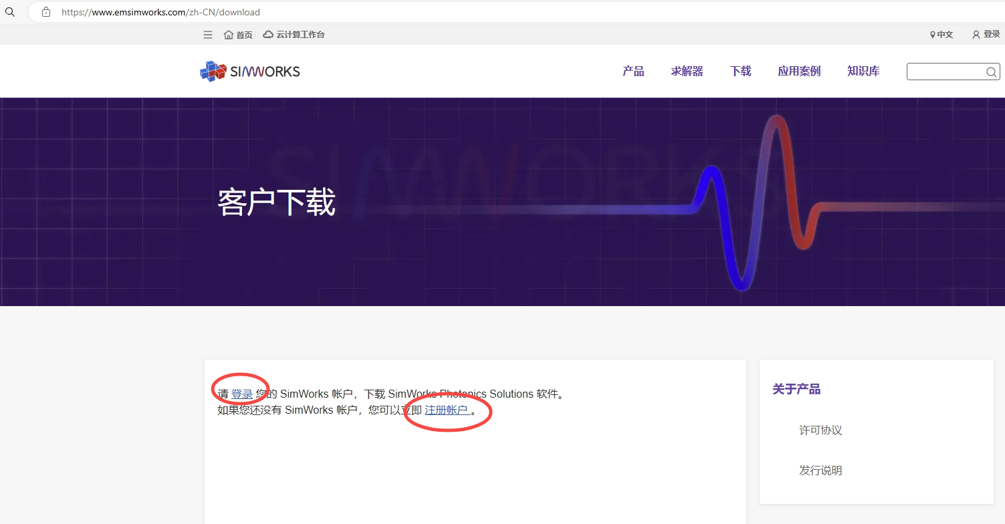Go to 首页 home link
This screenshot has height=524, width=1005.
coord(238,35)
